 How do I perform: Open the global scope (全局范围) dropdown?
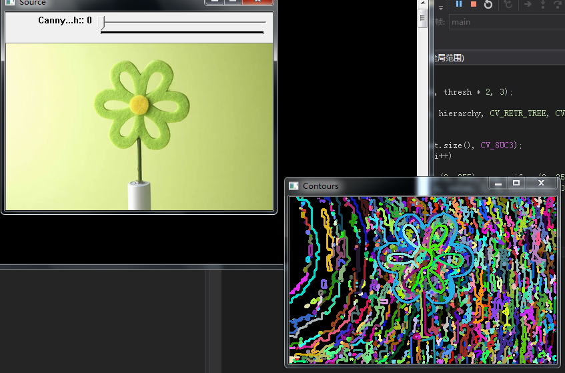click(500, 57)
